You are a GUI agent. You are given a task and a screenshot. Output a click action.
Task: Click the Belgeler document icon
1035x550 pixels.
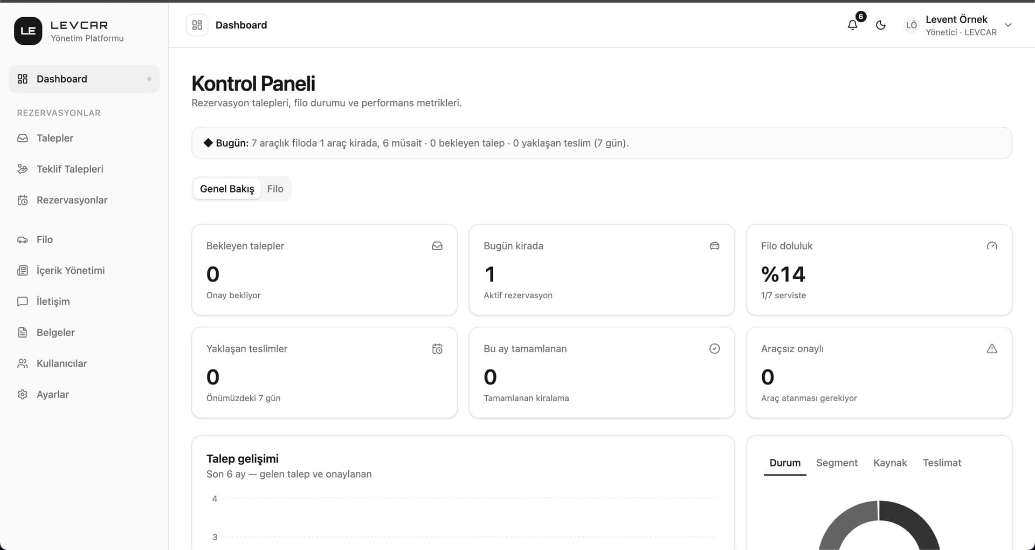(x=23, y=332)
